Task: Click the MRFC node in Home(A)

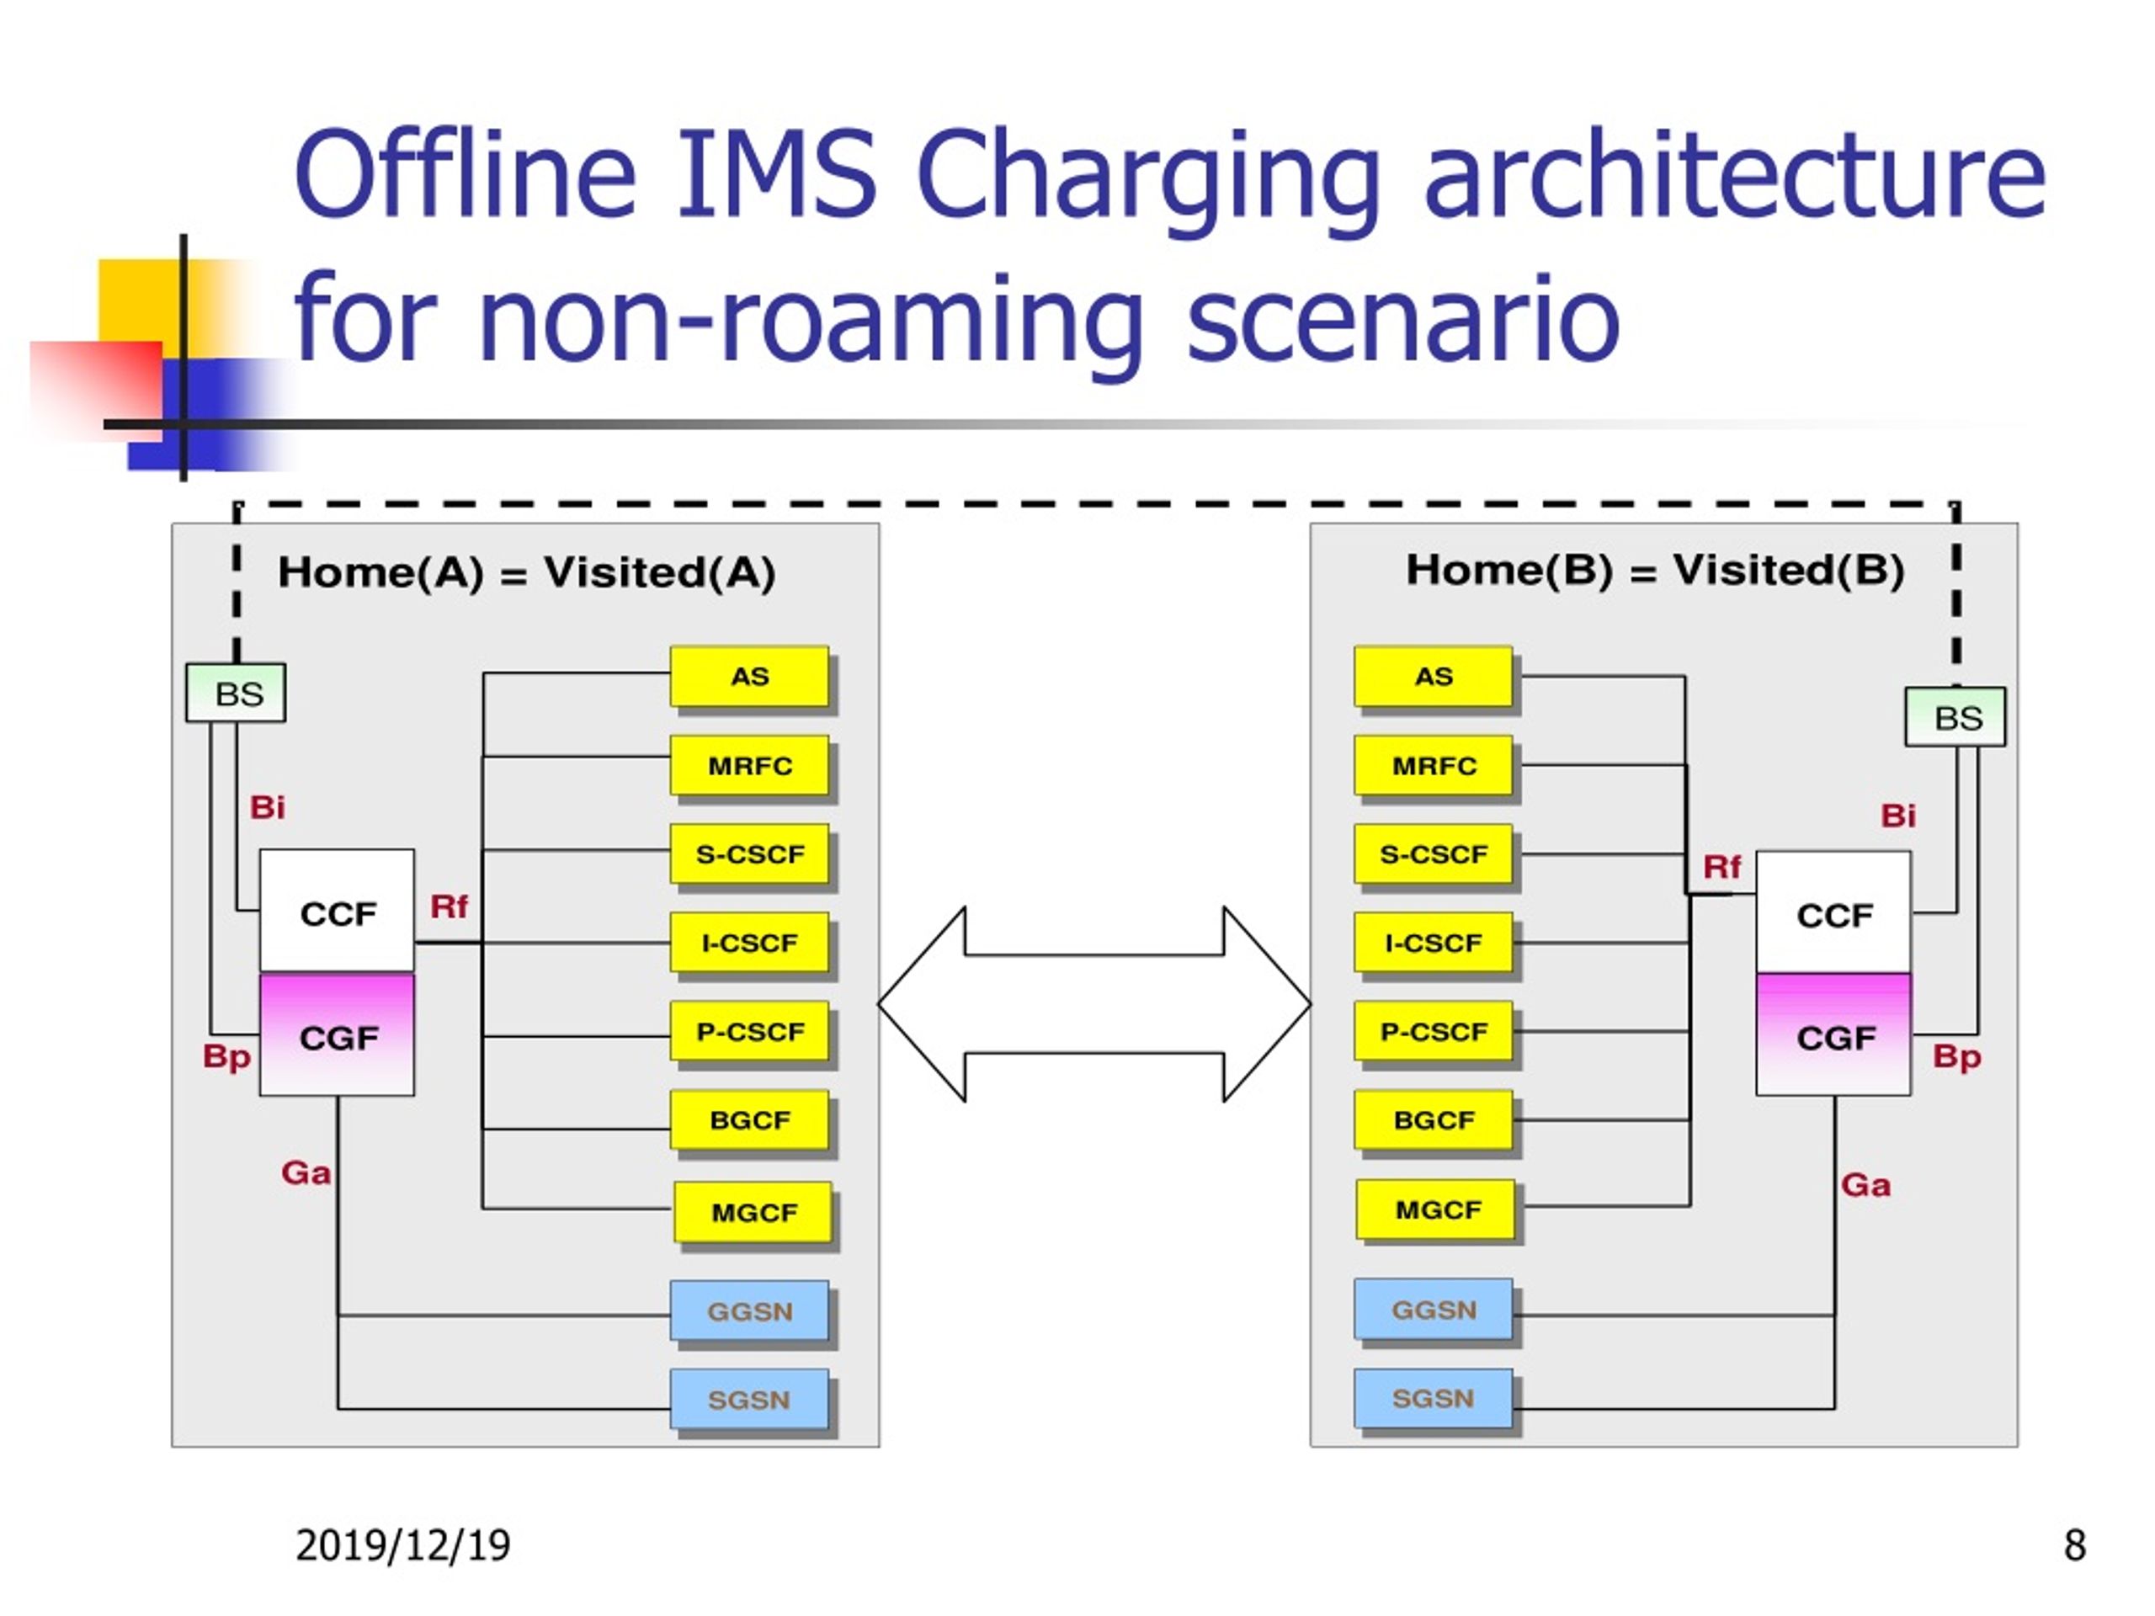Action: tap(749, 766)
